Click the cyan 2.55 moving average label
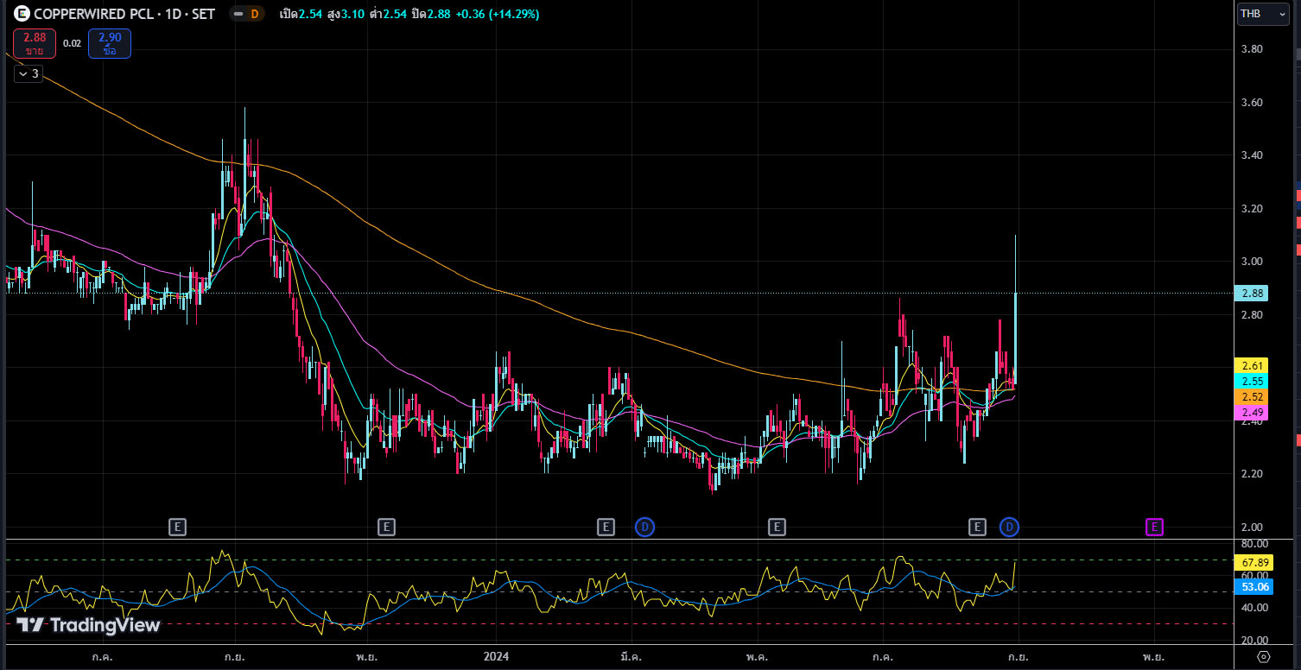Viewport: 1301px width, 670px height. point(1253,382)
